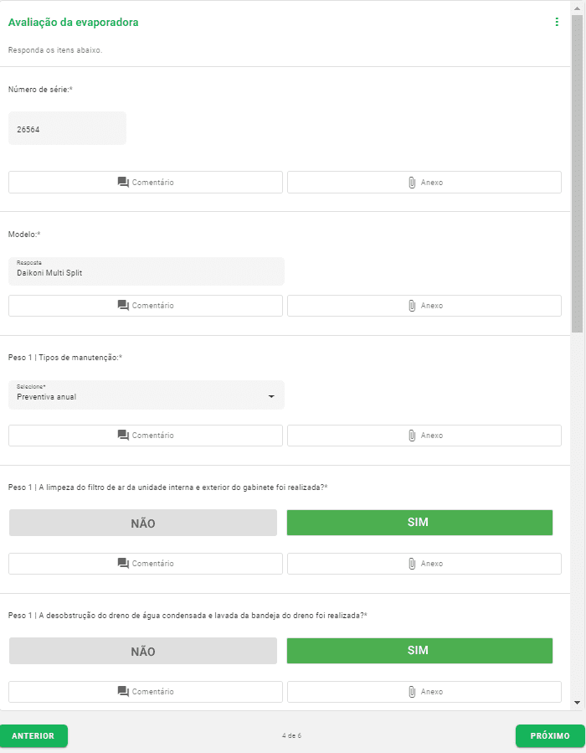The width and height of the screenshot is (586, 753).
Task: Comment on the air filter cleaning question
Action: [146, 564]
